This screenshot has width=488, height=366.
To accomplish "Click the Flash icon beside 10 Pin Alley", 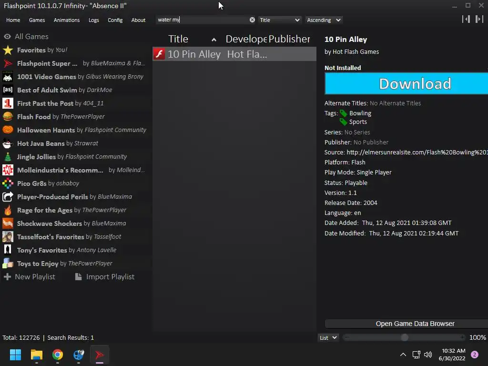I will coord(159,54).
